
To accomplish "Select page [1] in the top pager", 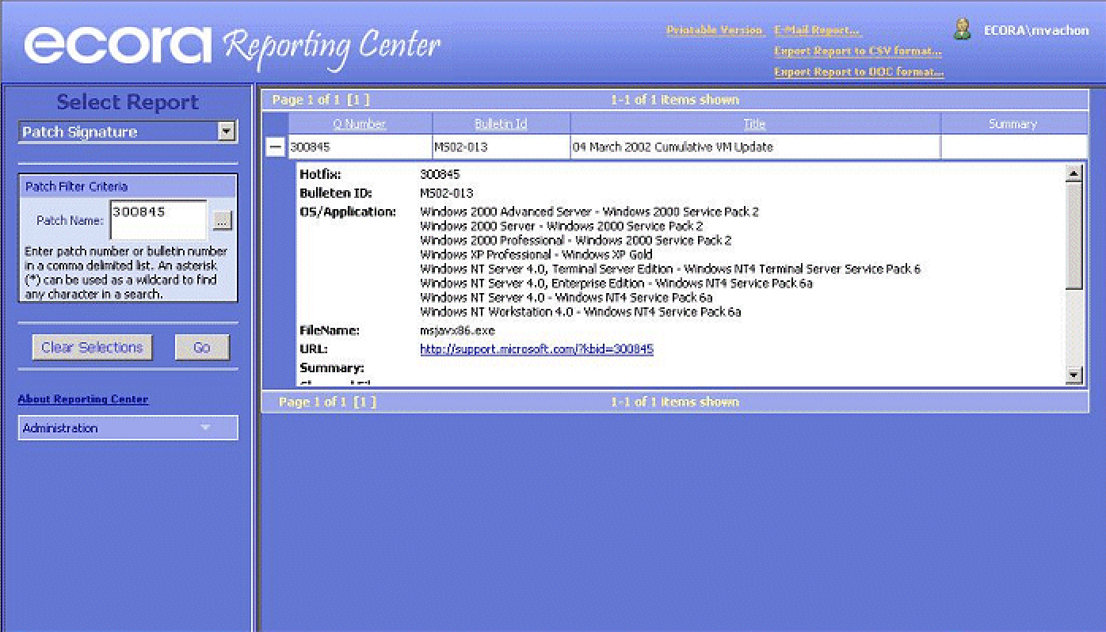I will (359, 100).
